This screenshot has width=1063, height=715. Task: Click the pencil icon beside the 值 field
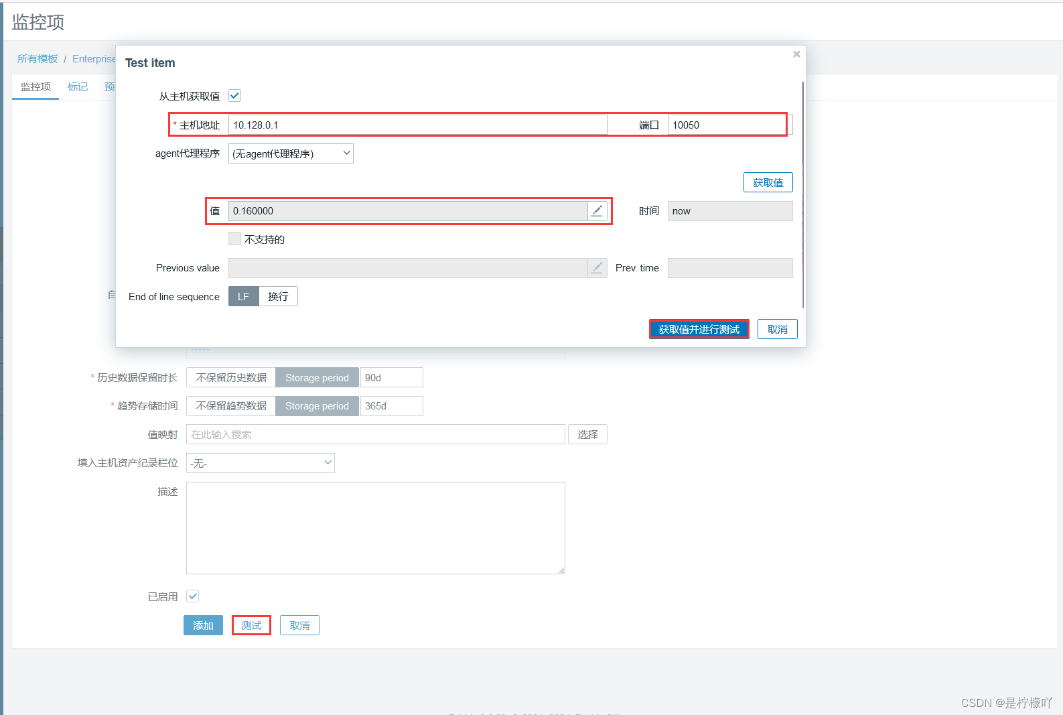click(x=597, y=211)
